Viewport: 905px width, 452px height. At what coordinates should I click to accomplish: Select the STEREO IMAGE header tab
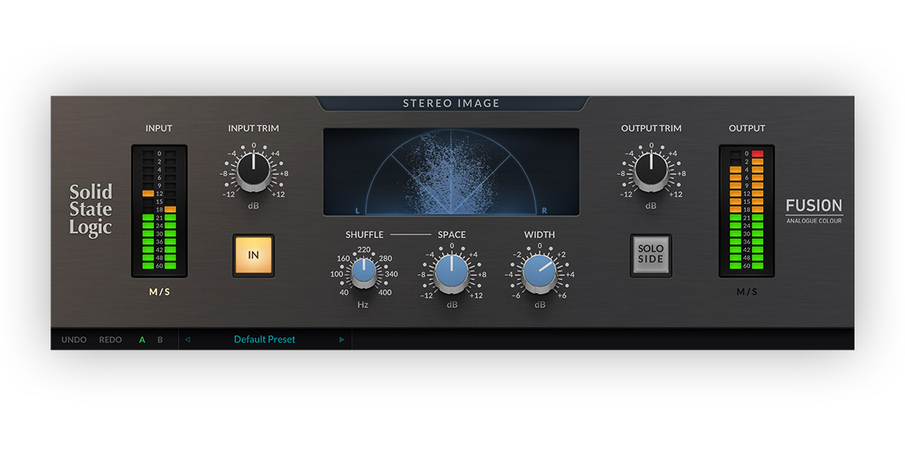click(x=451, y=103)
